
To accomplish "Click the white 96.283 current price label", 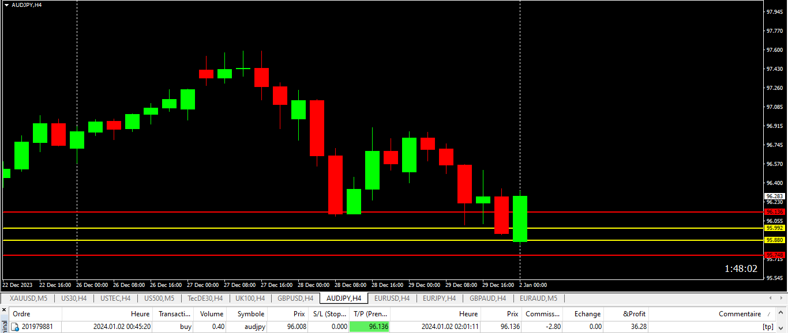I will pos(775,196).
